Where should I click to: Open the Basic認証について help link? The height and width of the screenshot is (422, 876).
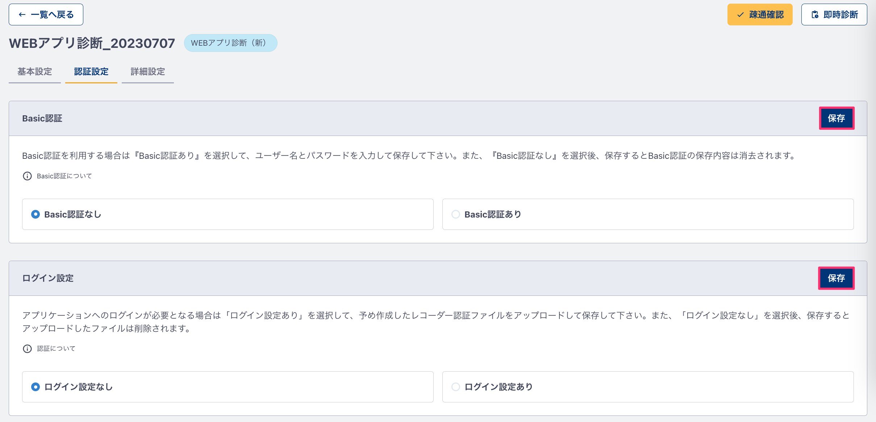(64, 176)
